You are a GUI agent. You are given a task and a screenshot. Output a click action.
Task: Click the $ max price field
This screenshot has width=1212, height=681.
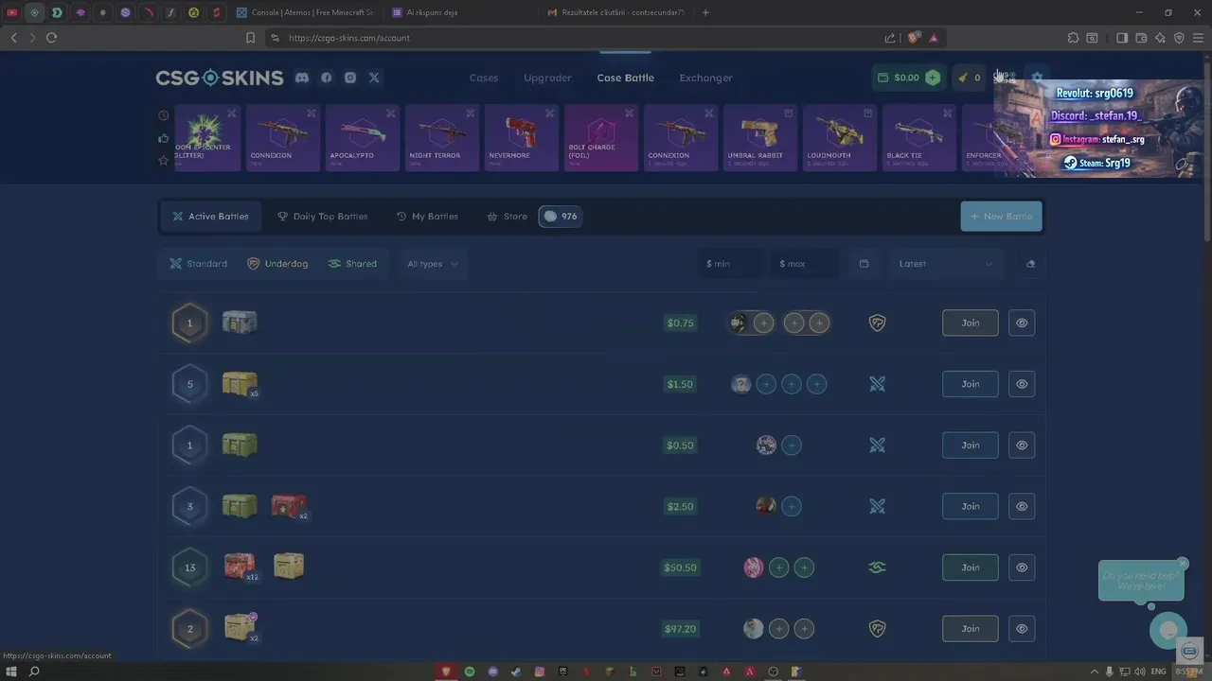pos(805,264)
